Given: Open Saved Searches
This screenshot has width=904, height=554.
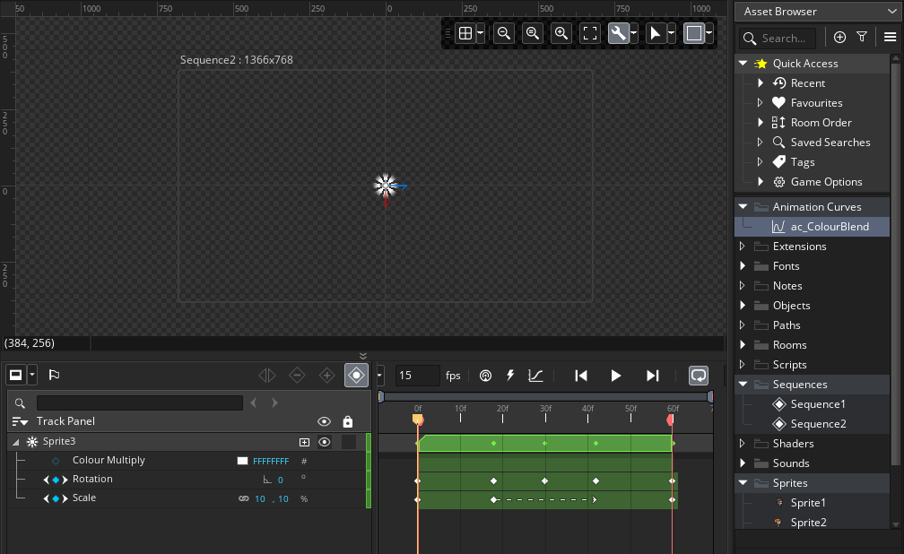Looking at the screenshot, I should tap(830, 142).
